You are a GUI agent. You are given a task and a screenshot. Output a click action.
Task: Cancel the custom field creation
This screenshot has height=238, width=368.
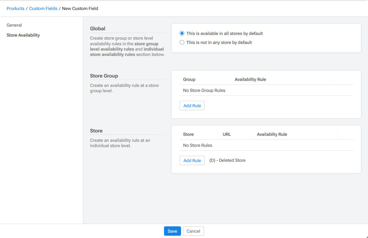coord(193,231)
